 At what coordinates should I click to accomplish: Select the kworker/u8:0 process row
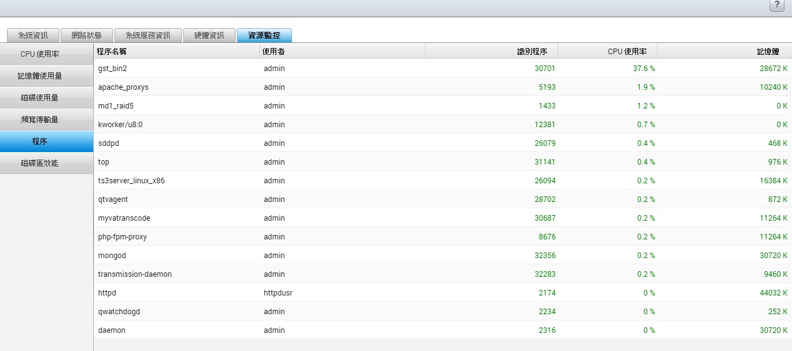pyautogui.click(x=442, y=124)
